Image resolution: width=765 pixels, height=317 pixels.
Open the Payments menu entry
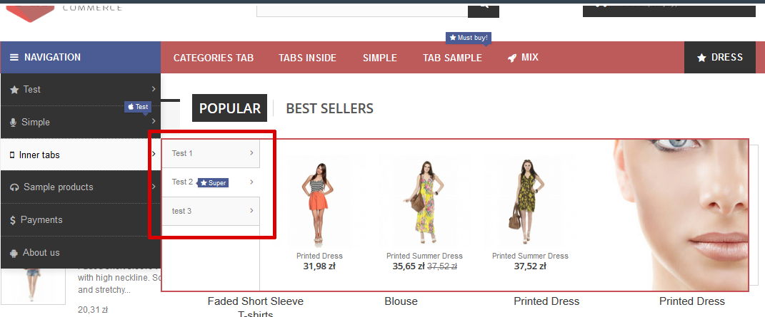tap(81, 219)
